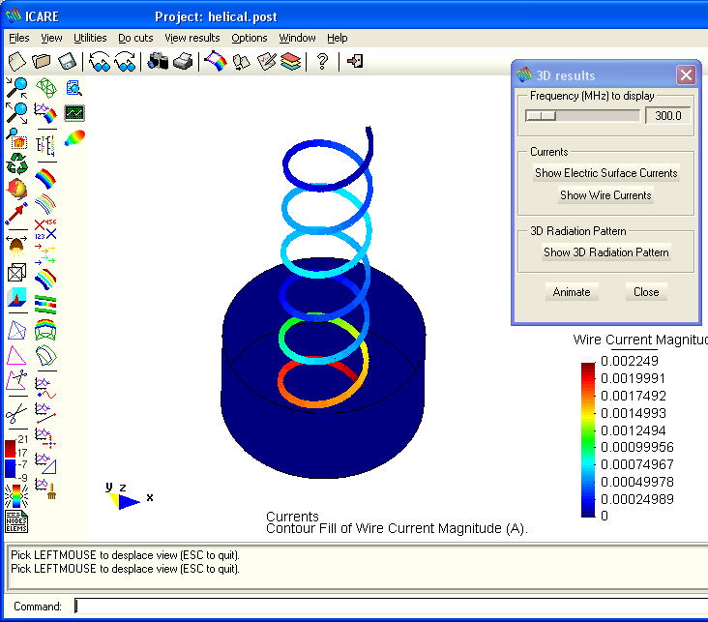Click the graph with blue triangle icon
The image size is (708, 622).
45,464
